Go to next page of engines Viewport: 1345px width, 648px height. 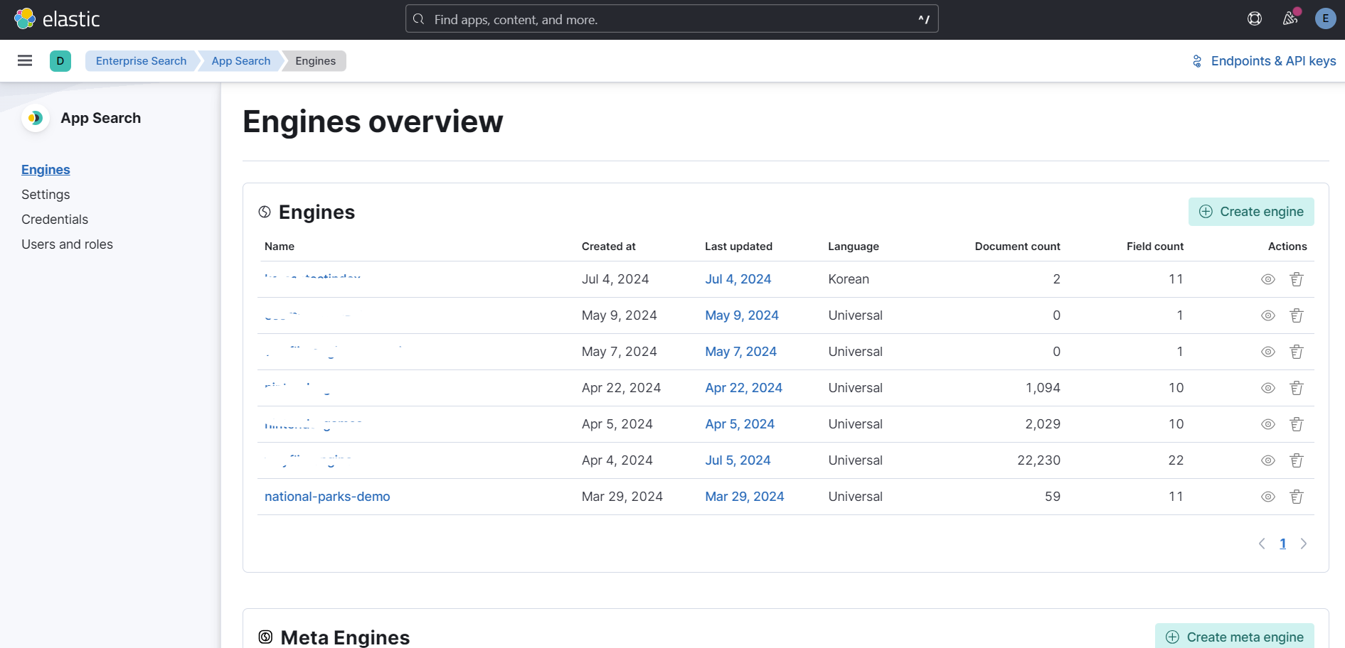click(x=1304, y=544)
